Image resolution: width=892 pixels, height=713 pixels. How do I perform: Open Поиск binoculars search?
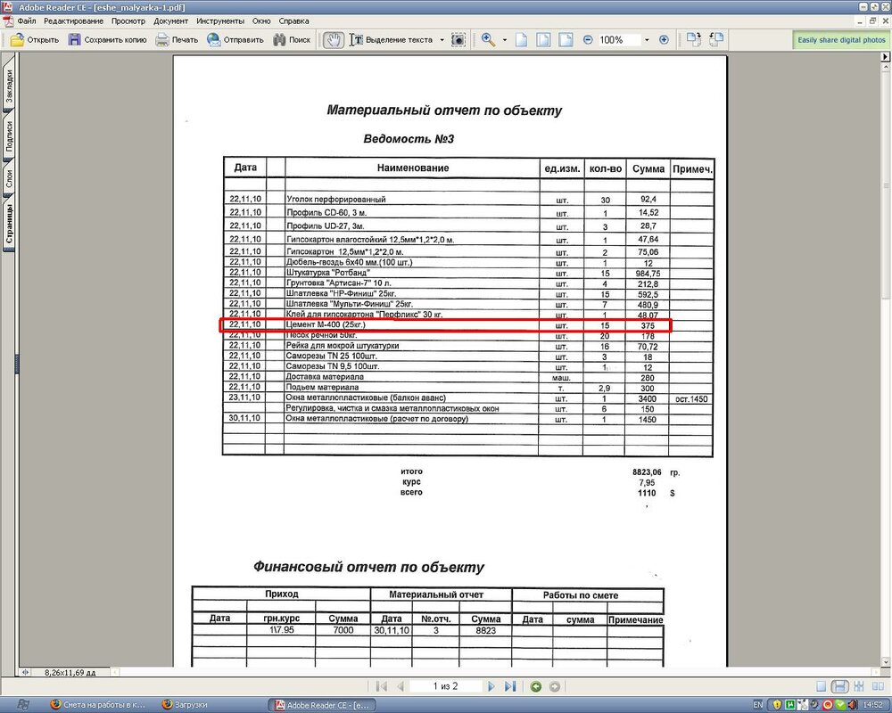(292, 40)
